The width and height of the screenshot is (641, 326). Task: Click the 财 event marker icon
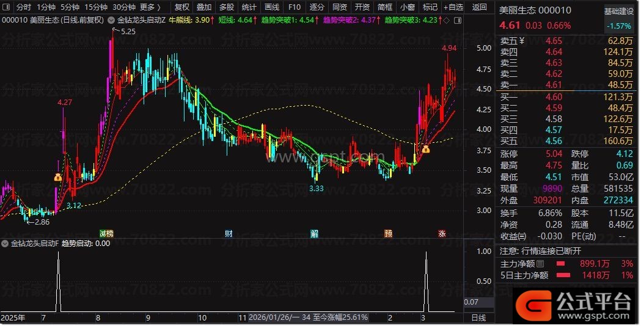(x=229, y=233)
